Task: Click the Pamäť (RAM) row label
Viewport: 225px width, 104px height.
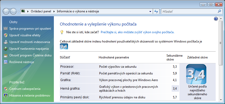Action: 70,73
